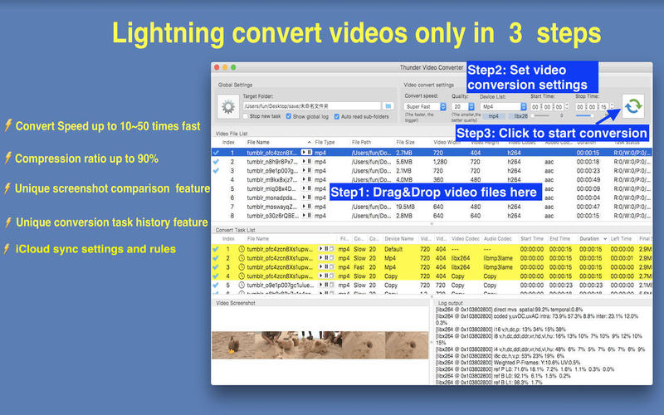Select tumblr_o30z6rQBE row duration 00:00:15
The image size is (664, 415).
click(x=431, y=216)
